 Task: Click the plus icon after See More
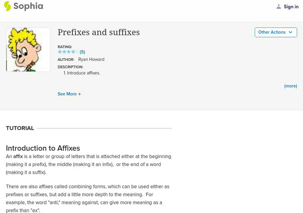pos(80,94)
